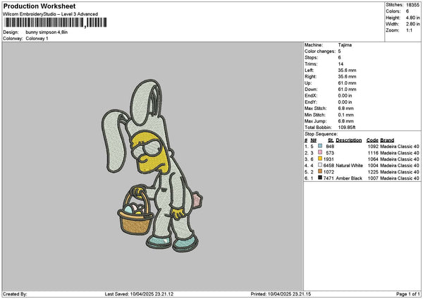Click the 'Code' column header

pos(372,140)
